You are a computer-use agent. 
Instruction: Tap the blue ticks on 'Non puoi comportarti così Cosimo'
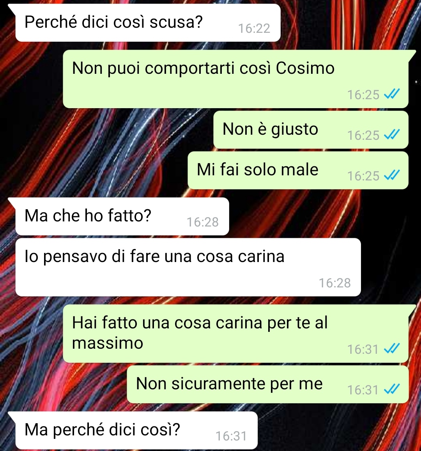pyautogui.click(x=392, y=94)
